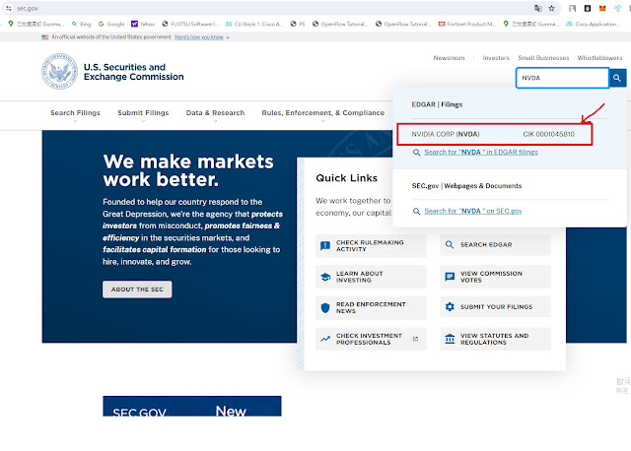Expand the Data & Research menu
The image size is (631, 451).
(x=215, y=114)
